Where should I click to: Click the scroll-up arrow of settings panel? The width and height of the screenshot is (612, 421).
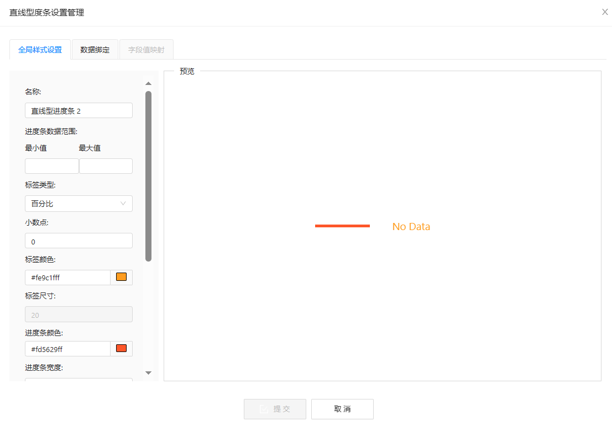148,83
